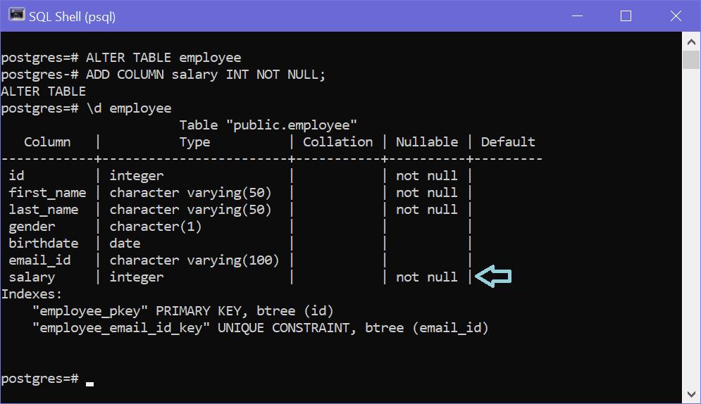Click the "SQL Shell (psql)" title text
The image size is (701, 404).
pyautogui.click(x=72, y=16)
